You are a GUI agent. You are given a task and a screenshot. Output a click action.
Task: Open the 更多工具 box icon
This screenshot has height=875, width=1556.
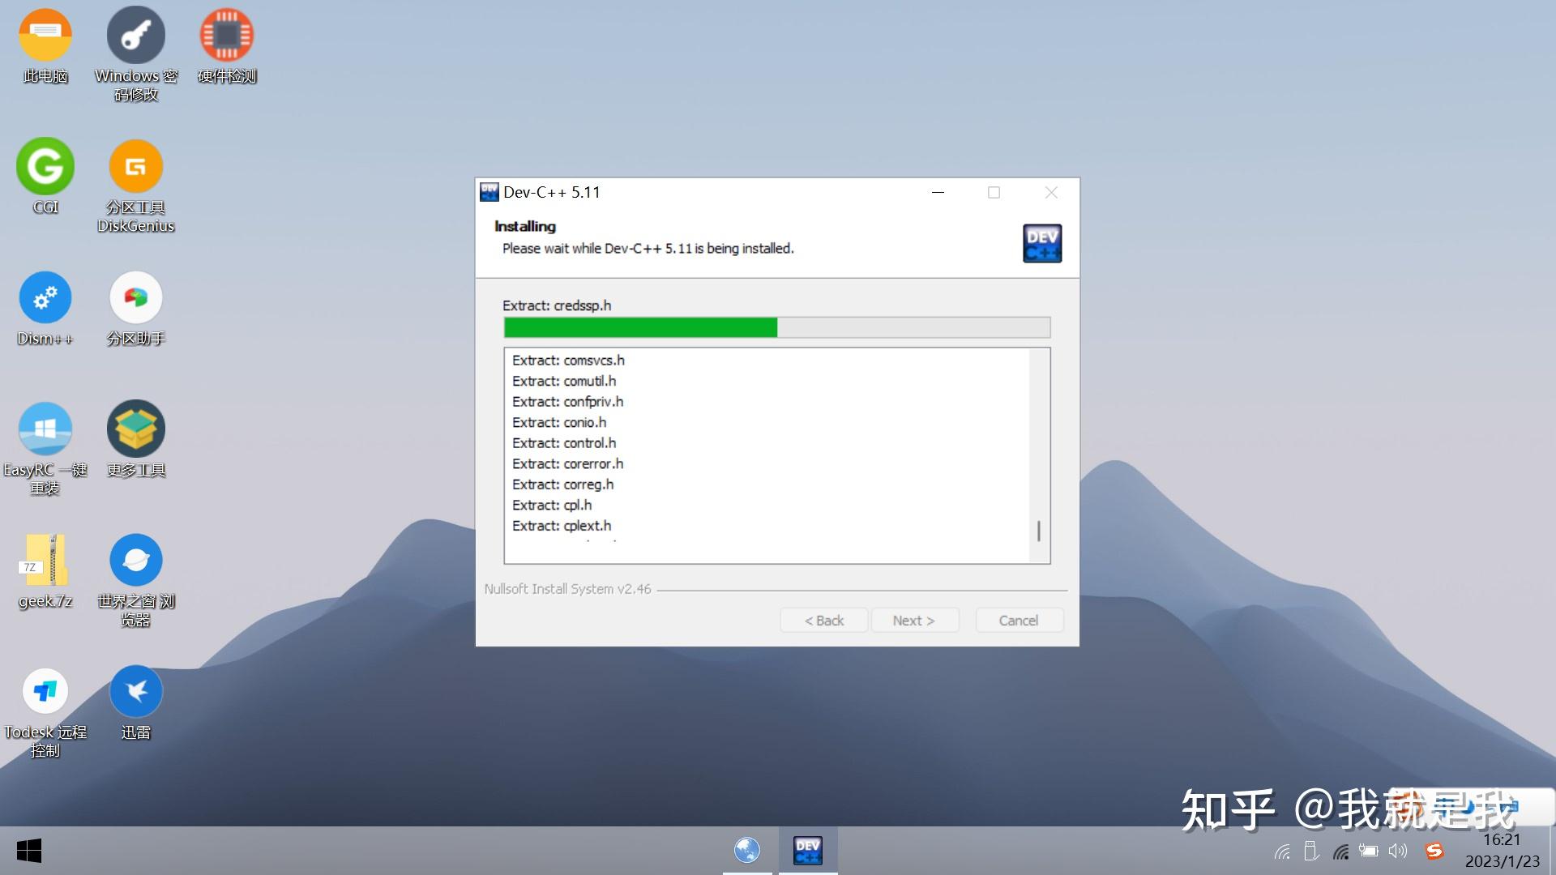pos(136,429)
